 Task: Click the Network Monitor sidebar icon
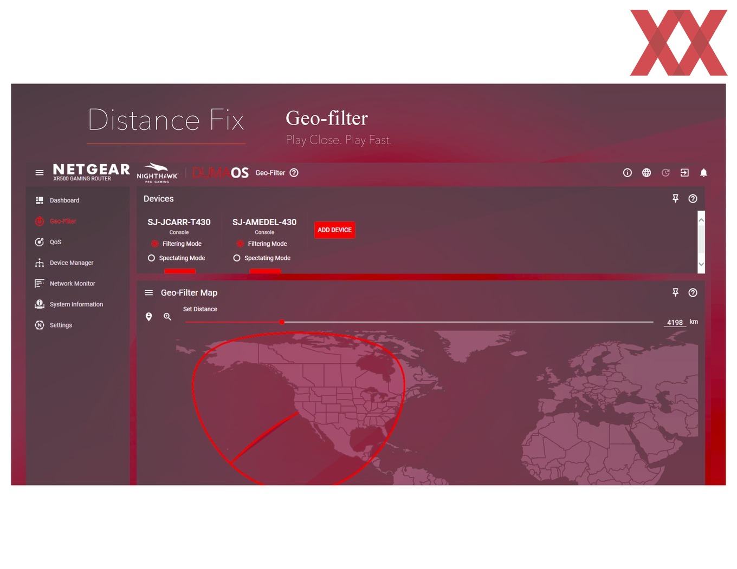[x=40, y=283]
